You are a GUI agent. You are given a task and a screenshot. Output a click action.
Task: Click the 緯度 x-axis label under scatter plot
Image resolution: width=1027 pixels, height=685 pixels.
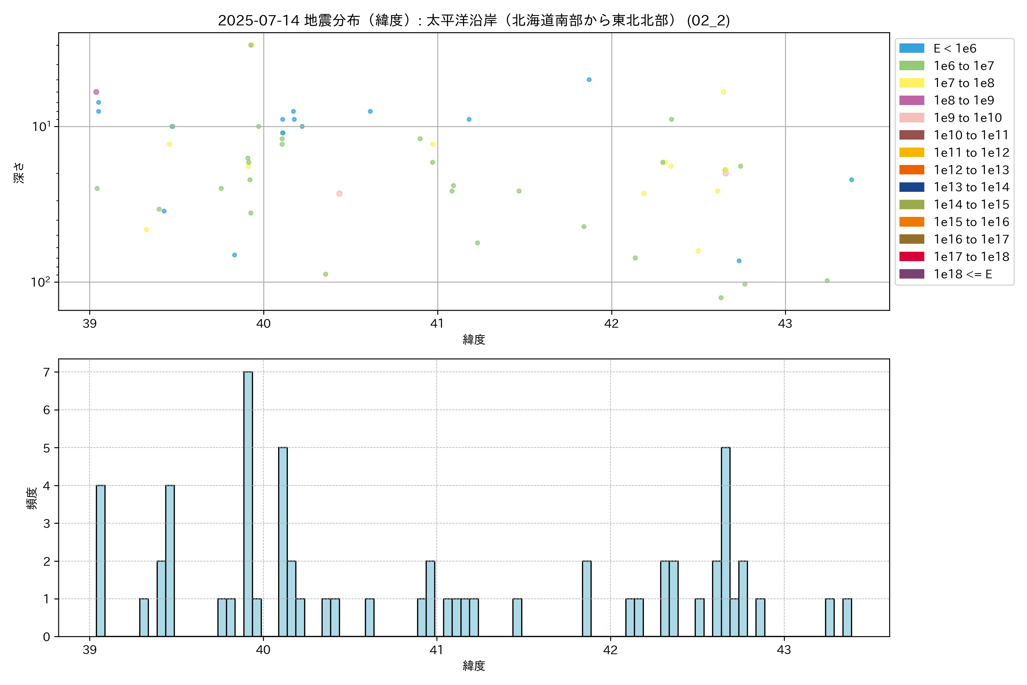[x=474, y=339]
